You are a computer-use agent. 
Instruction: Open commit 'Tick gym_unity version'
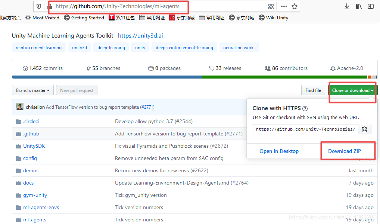(141, 195)
